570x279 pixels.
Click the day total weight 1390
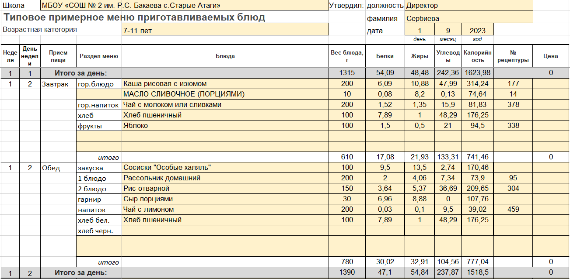pos(347,273)
